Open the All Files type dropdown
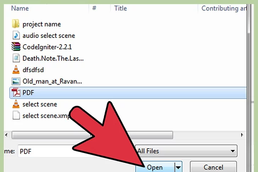The image size is (258, 172). point(186,151)
